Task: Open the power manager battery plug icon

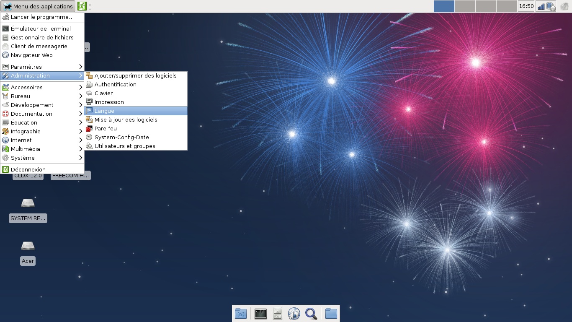Action: (x=551, y=6)
